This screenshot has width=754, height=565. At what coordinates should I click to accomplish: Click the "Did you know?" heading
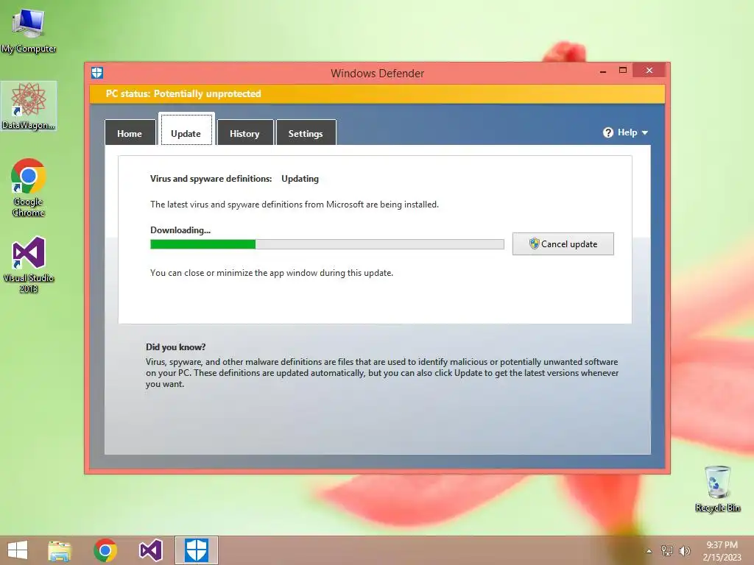(175, 347)
